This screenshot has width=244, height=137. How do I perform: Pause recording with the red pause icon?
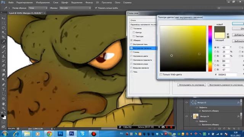coord(167,127)
